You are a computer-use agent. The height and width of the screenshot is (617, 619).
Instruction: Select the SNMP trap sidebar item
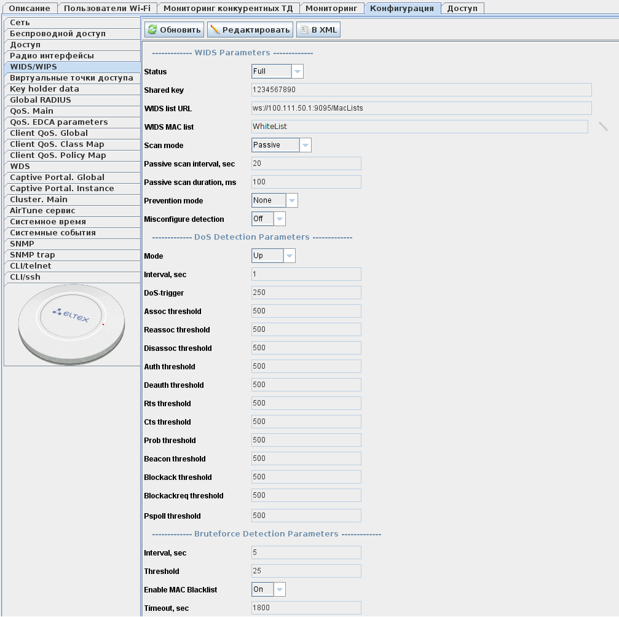(x=33, y=255)
